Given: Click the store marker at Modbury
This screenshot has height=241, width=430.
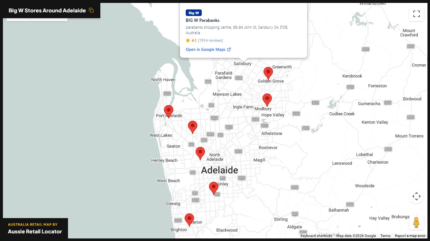Looking at the screenshot, I should [267, 100].
